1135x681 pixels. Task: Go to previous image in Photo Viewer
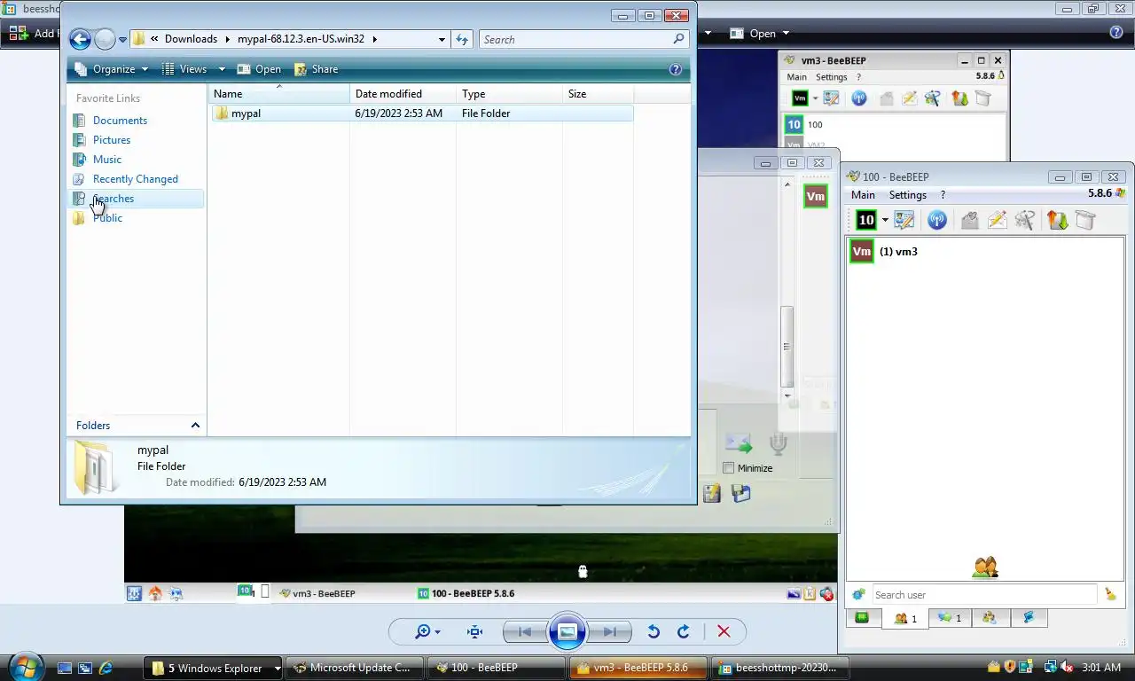524,631
